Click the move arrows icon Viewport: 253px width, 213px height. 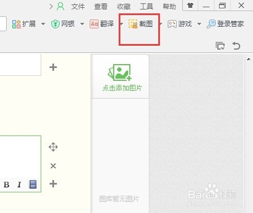pyautogui.click(x=53, y=147)
